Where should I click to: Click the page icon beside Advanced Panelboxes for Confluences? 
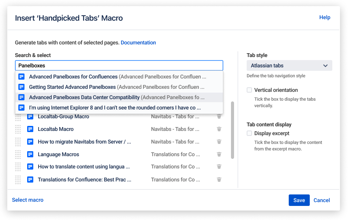tap(21, 77)
